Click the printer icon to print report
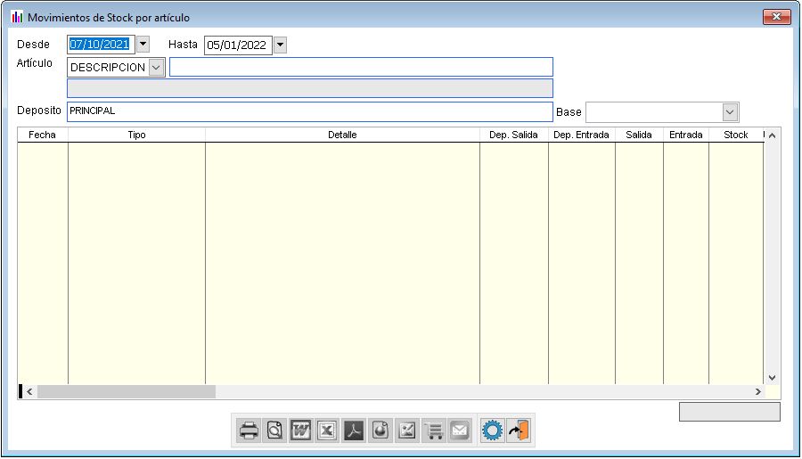The height and width of the screenshot is (459, 802). (x=249, y=430)
